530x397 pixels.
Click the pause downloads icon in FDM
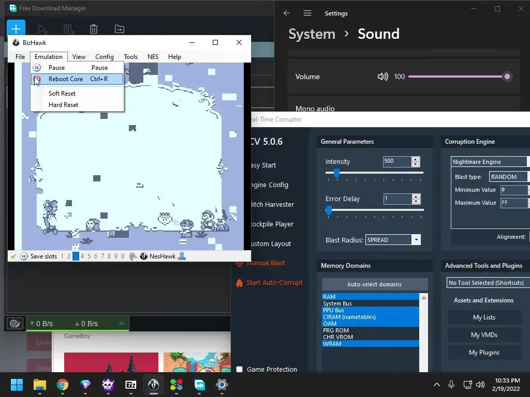coord(69,29)
